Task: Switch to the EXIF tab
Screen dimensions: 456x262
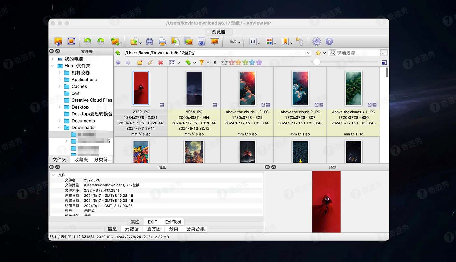Action: [152, 222]
